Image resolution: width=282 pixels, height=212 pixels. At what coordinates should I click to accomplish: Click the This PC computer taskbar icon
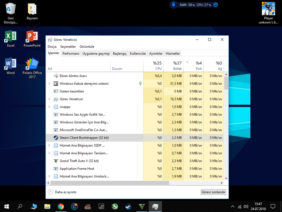pyautogui.click(x=34, y=206)
